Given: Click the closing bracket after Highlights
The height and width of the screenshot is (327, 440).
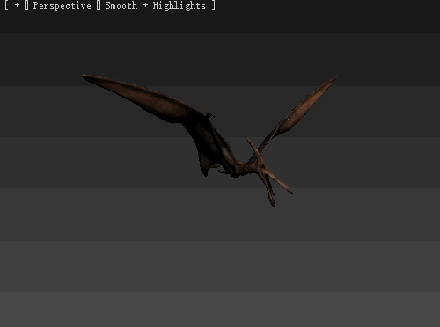Looking at the screenshot, I should [x=214, y=5].
